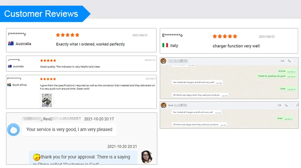Image resolution: width=301 pixels, height=168 pixels.
Task: Click the woman's profile photo in the reply
Action: 146,157
